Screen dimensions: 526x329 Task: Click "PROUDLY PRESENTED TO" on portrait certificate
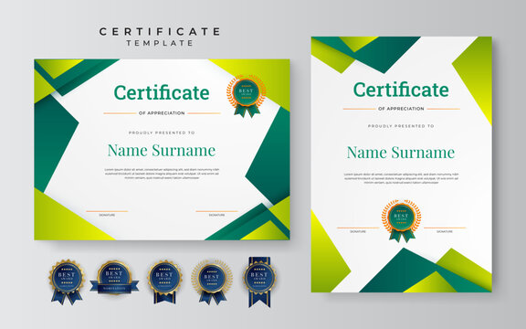tap(401, 126)
